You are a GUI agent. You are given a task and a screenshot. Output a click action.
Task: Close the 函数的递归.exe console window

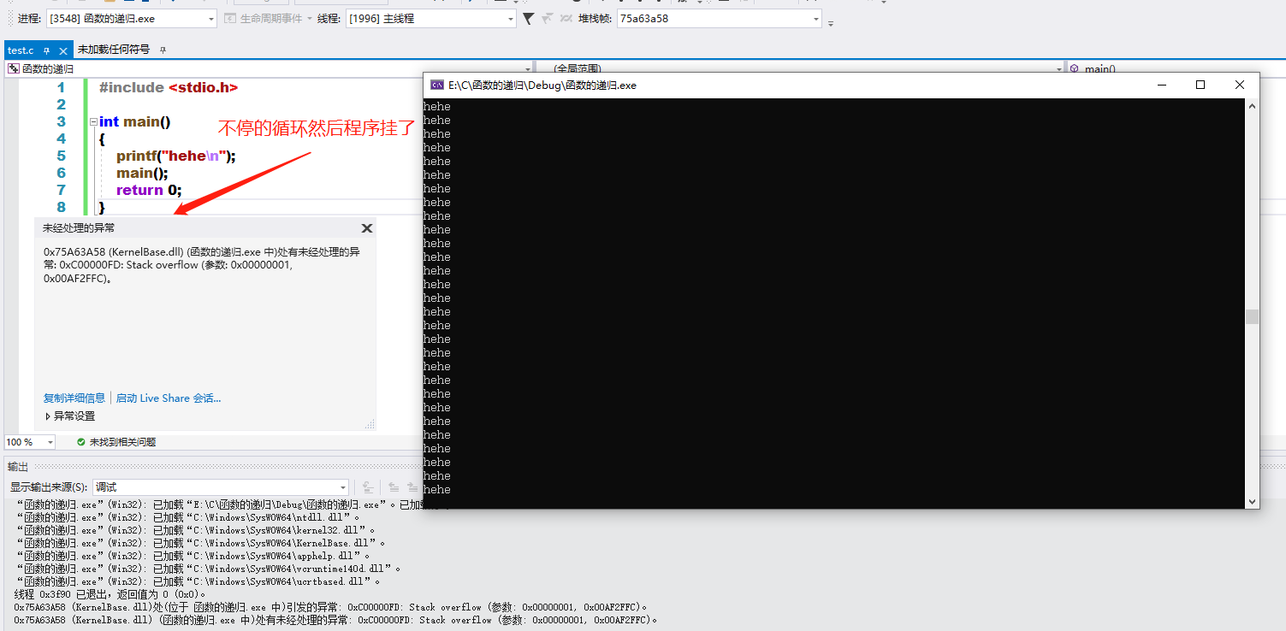1240,85
